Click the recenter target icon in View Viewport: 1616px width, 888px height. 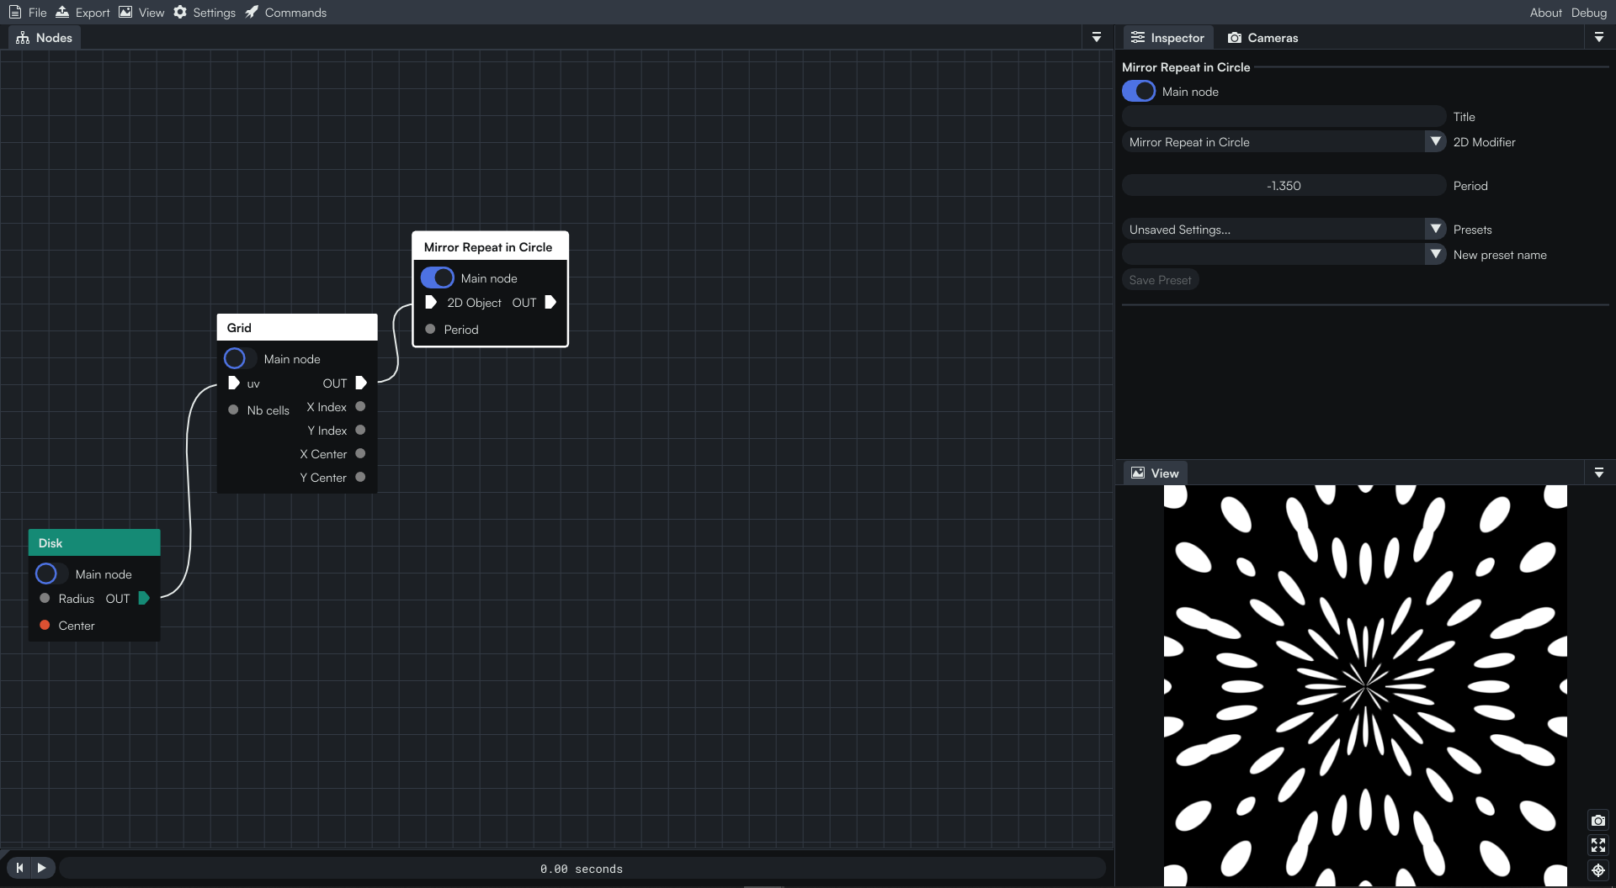click(x=1597, y=870)
